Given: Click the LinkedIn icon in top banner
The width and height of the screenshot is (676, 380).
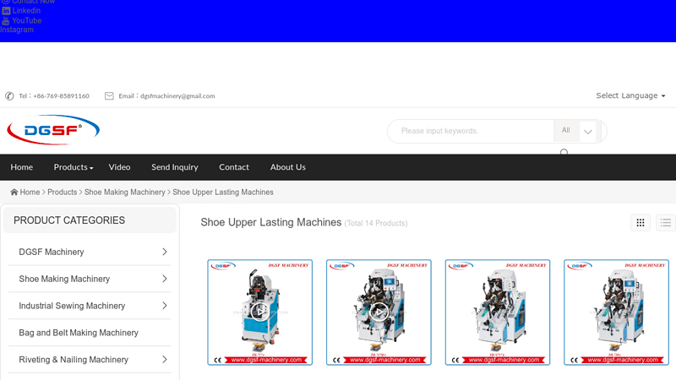Looking at the screenshot, I should click(x=6, y=11).
